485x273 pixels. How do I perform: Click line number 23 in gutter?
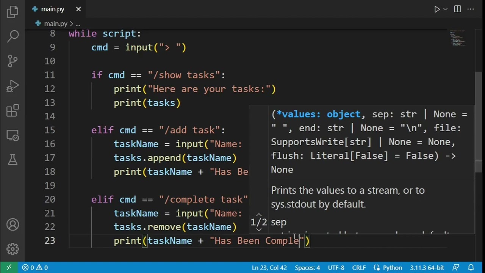(x=50, y=241)
